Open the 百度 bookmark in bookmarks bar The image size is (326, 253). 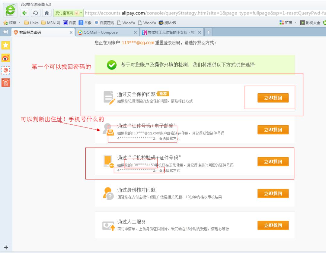click(x=69, y=23)
